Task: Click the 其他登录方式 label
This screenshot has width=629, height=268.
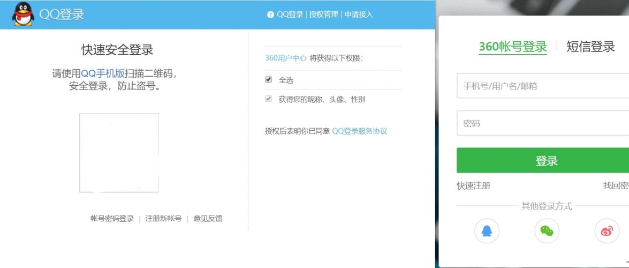Action: click(547, 206)
